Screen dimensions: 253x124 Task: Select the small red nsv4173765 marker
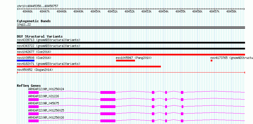pos(211,61)
